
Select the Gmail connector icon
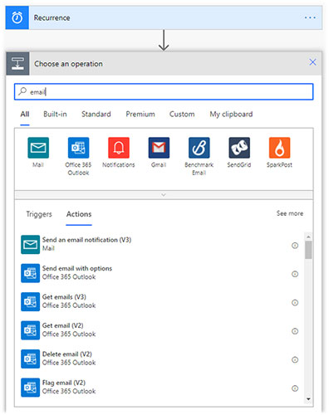(159, 148)
